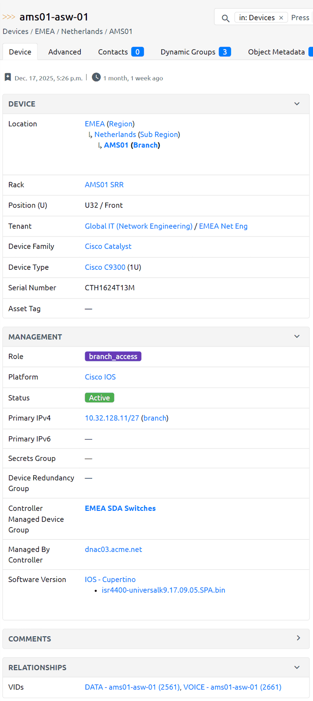Click the search magnifier icon
The image size is (313, 701).
coord(225,18)
